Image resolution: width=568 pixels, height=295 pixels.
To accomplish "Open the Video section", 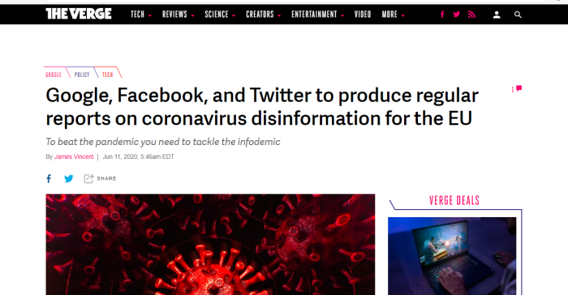I will pyautogui.click(x=363, y=15).
